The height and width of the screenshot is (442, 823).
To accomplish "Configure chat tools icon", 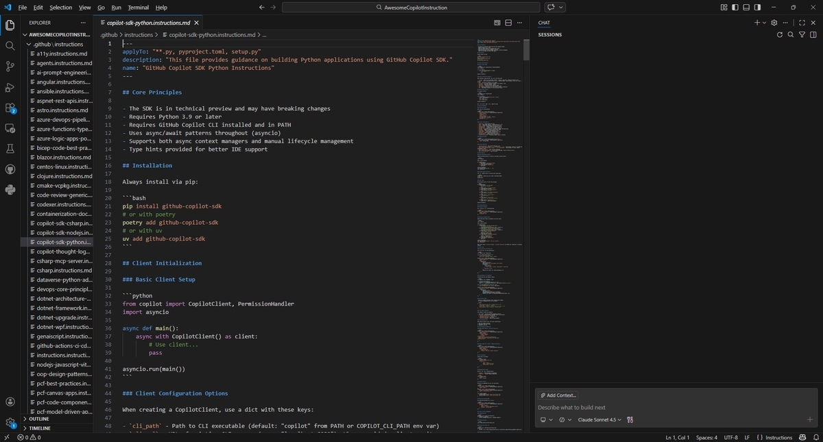I will (630, 419).
